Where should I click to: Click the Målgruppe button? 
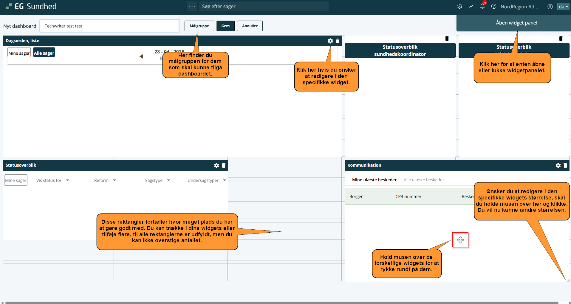(199, 26)
